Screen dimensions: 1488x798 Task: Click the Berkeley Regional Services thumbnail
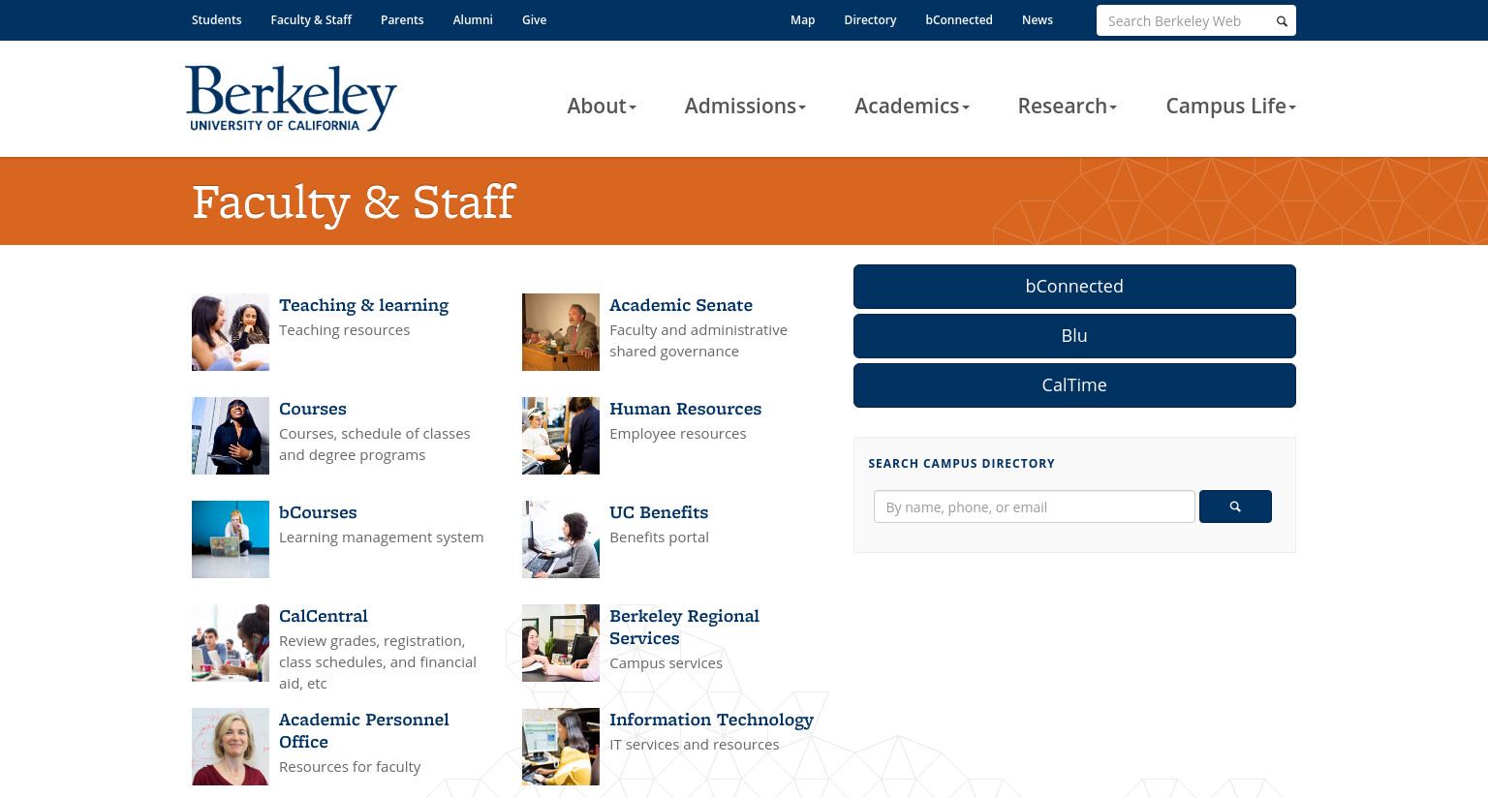561,643
